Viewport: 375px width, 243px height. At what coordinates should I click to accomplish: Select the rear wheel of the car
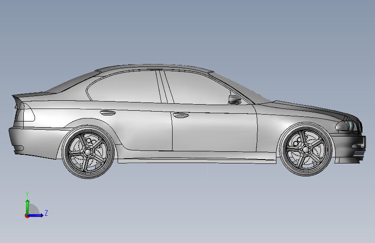88,152
